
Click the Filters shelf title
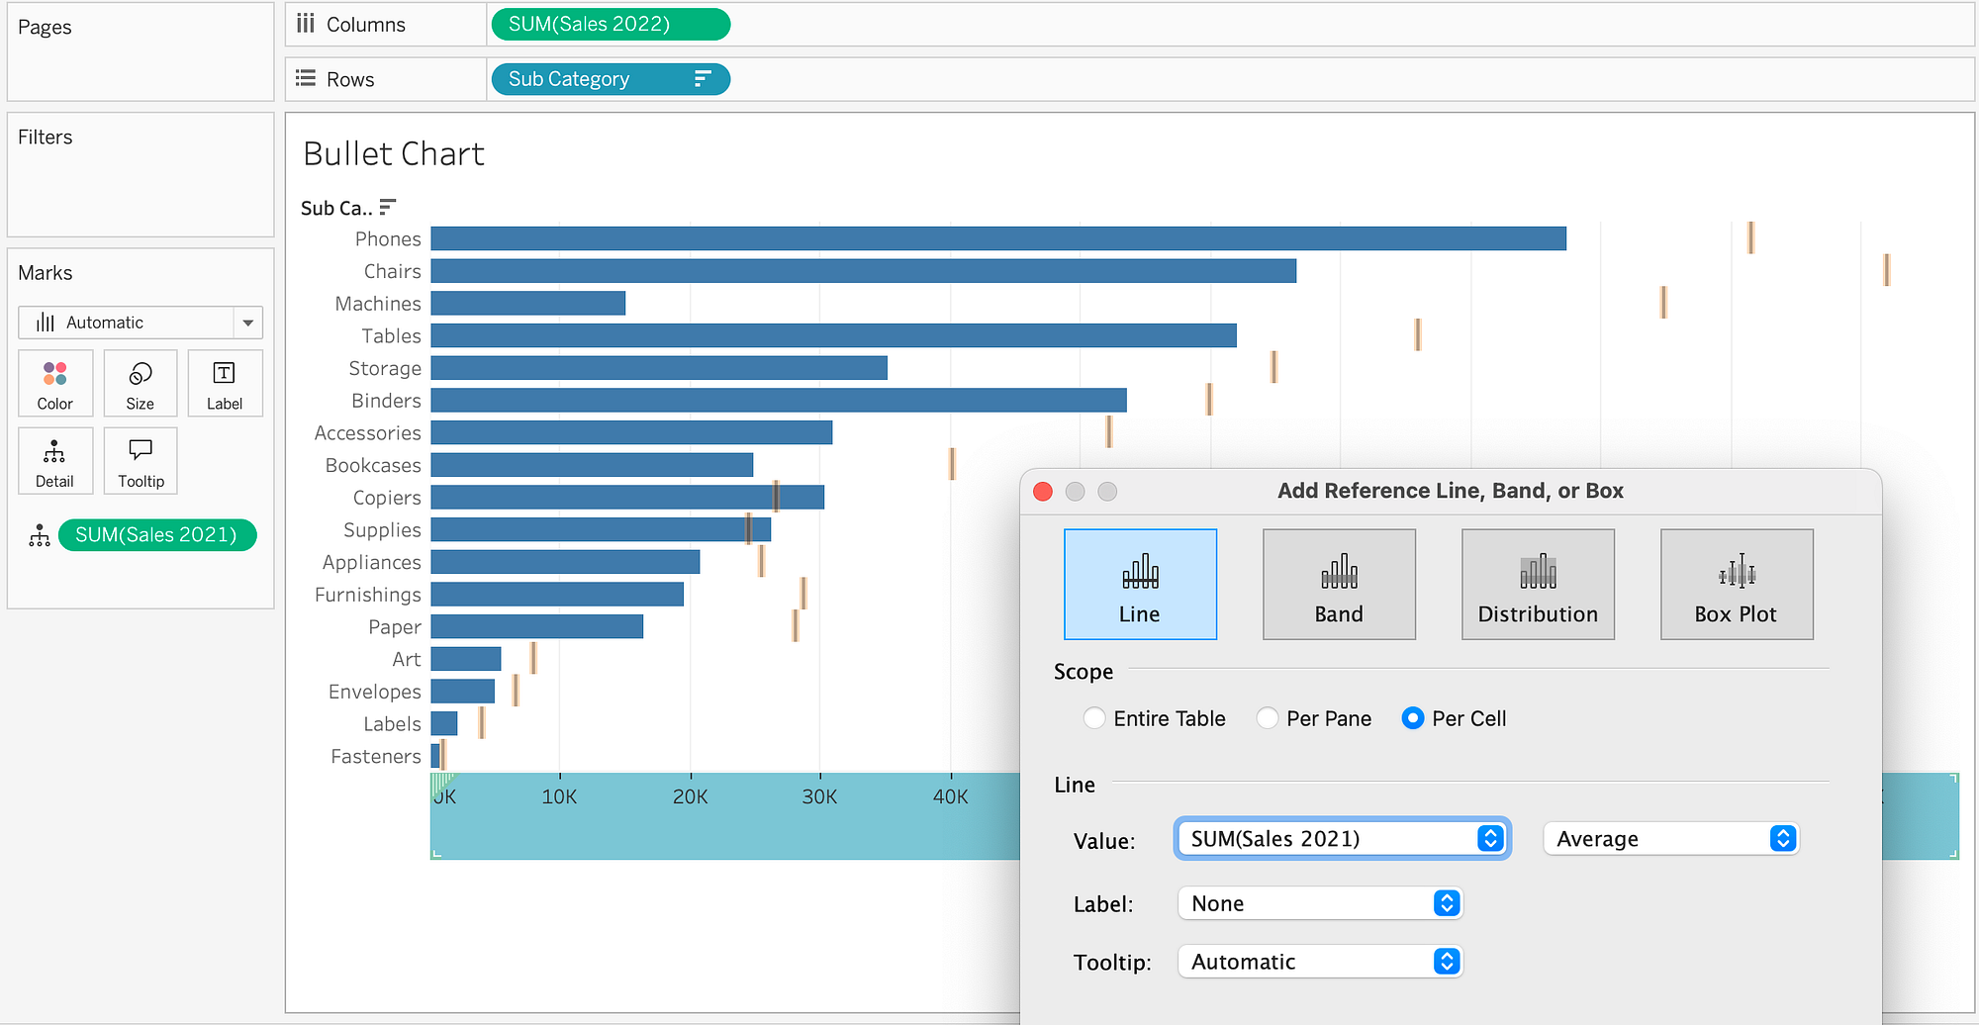(46, 138)
